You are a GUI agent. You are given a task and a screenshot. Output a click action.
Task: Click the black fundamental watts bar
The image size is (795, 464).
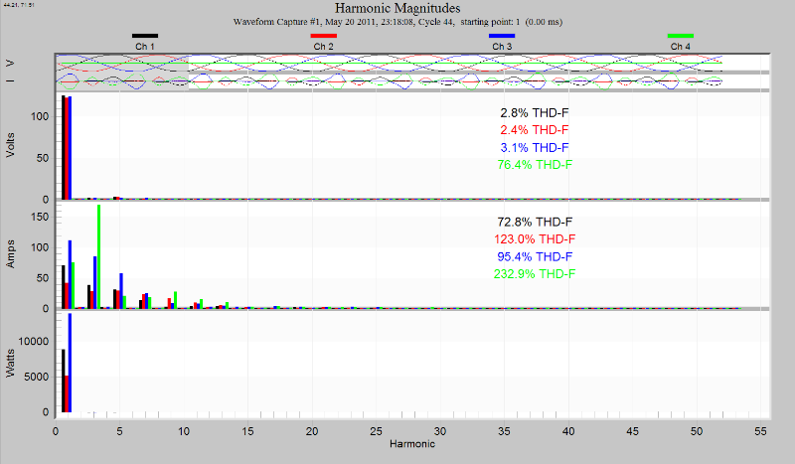[x=64, y=381]
